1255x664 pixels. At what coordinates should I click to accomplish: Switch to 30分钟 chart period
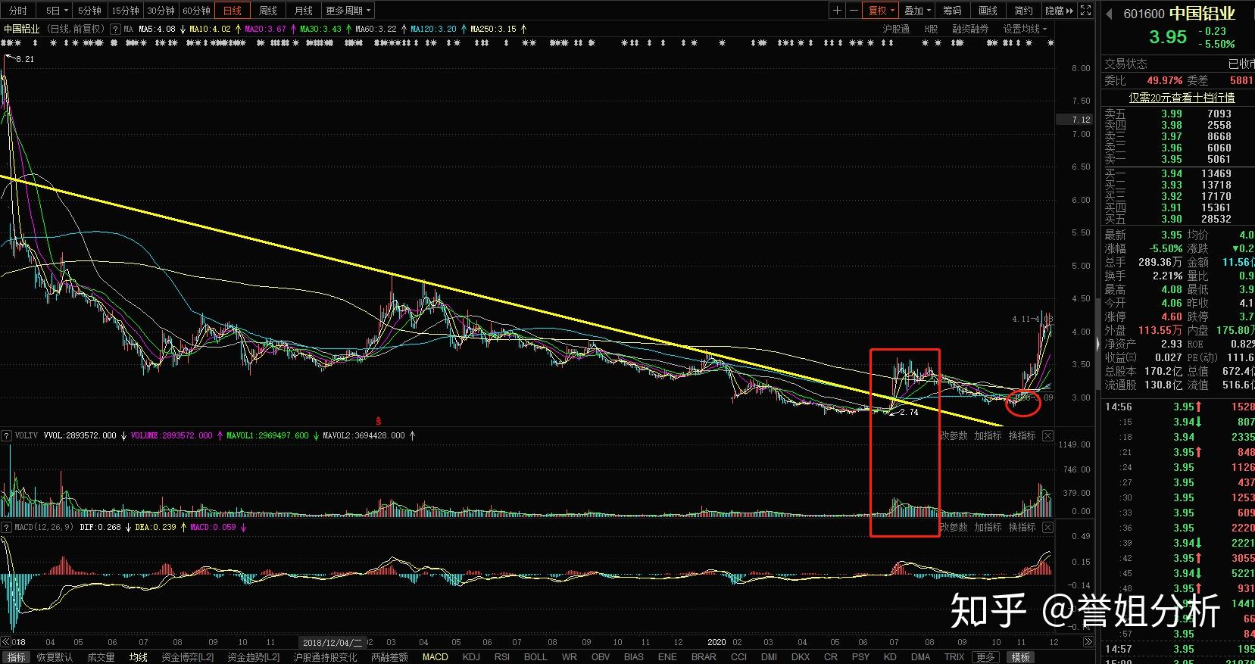161,11
